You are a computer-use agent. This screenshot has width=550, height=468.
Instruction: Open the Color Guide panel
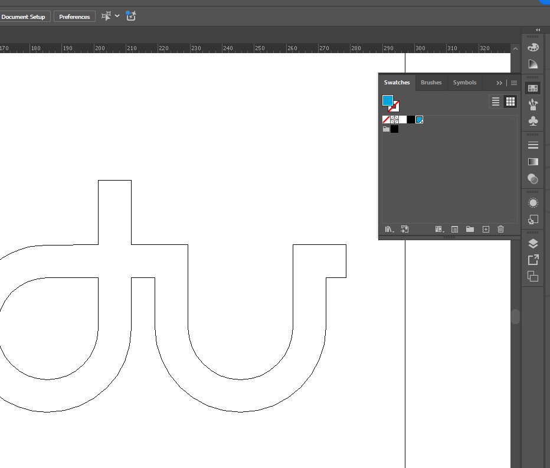coord(533,64)
